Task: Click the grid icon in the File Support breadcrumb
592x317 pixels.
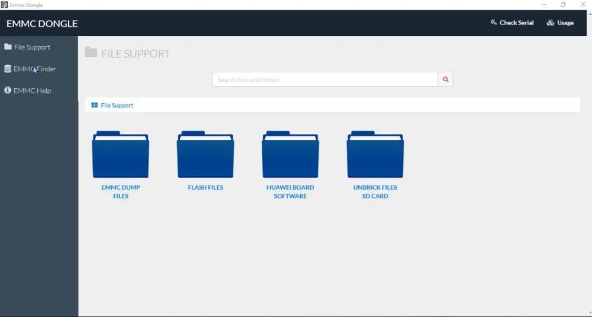Action: (x=94, y=105)
